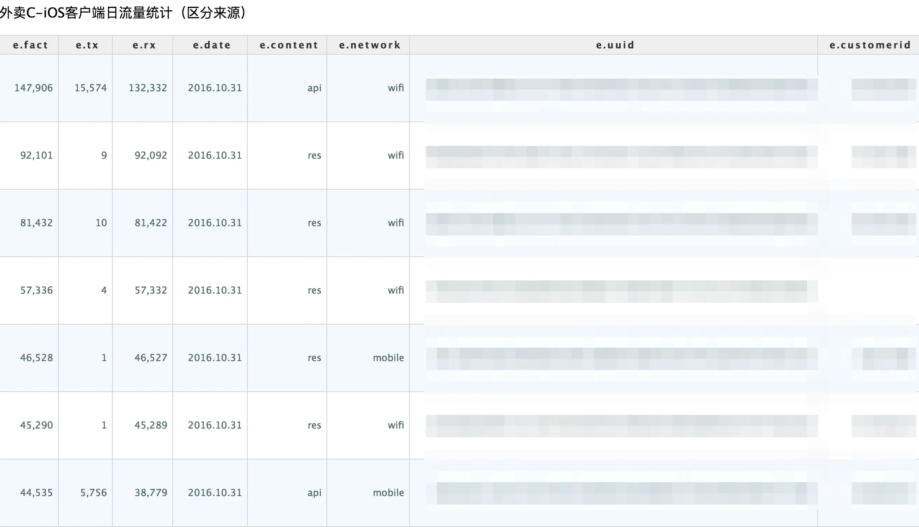
Task: Select the 45,289 rx cell
Action: click(151, 425)
